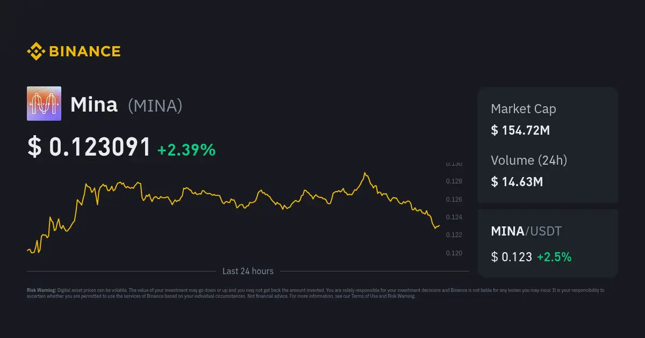Click the $ 0.123091 price value
Image resolution: width=645 pixels, height=338 pixels.
pyautogui.click(x=89, y=147)
